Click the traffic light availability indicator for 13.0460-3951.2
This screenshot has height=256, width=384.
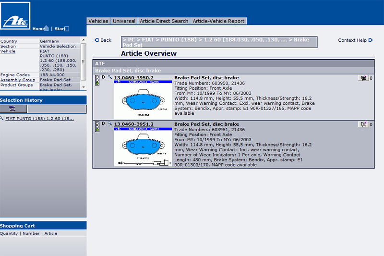point(97,127)
